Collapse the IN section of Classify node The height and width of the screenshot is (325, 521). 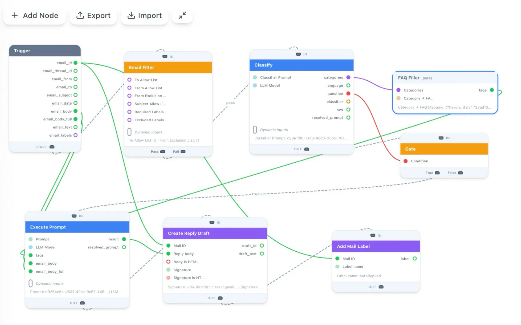(x=298, y=54)
